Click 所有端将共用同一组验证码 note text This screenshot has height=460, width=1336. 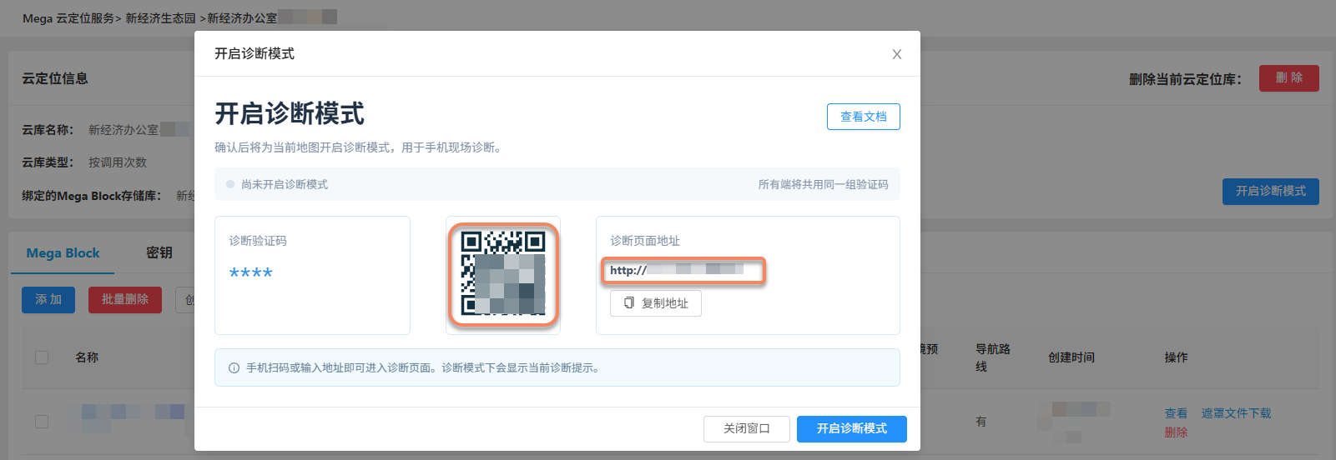pyautogui.click(x=823, y=184)
